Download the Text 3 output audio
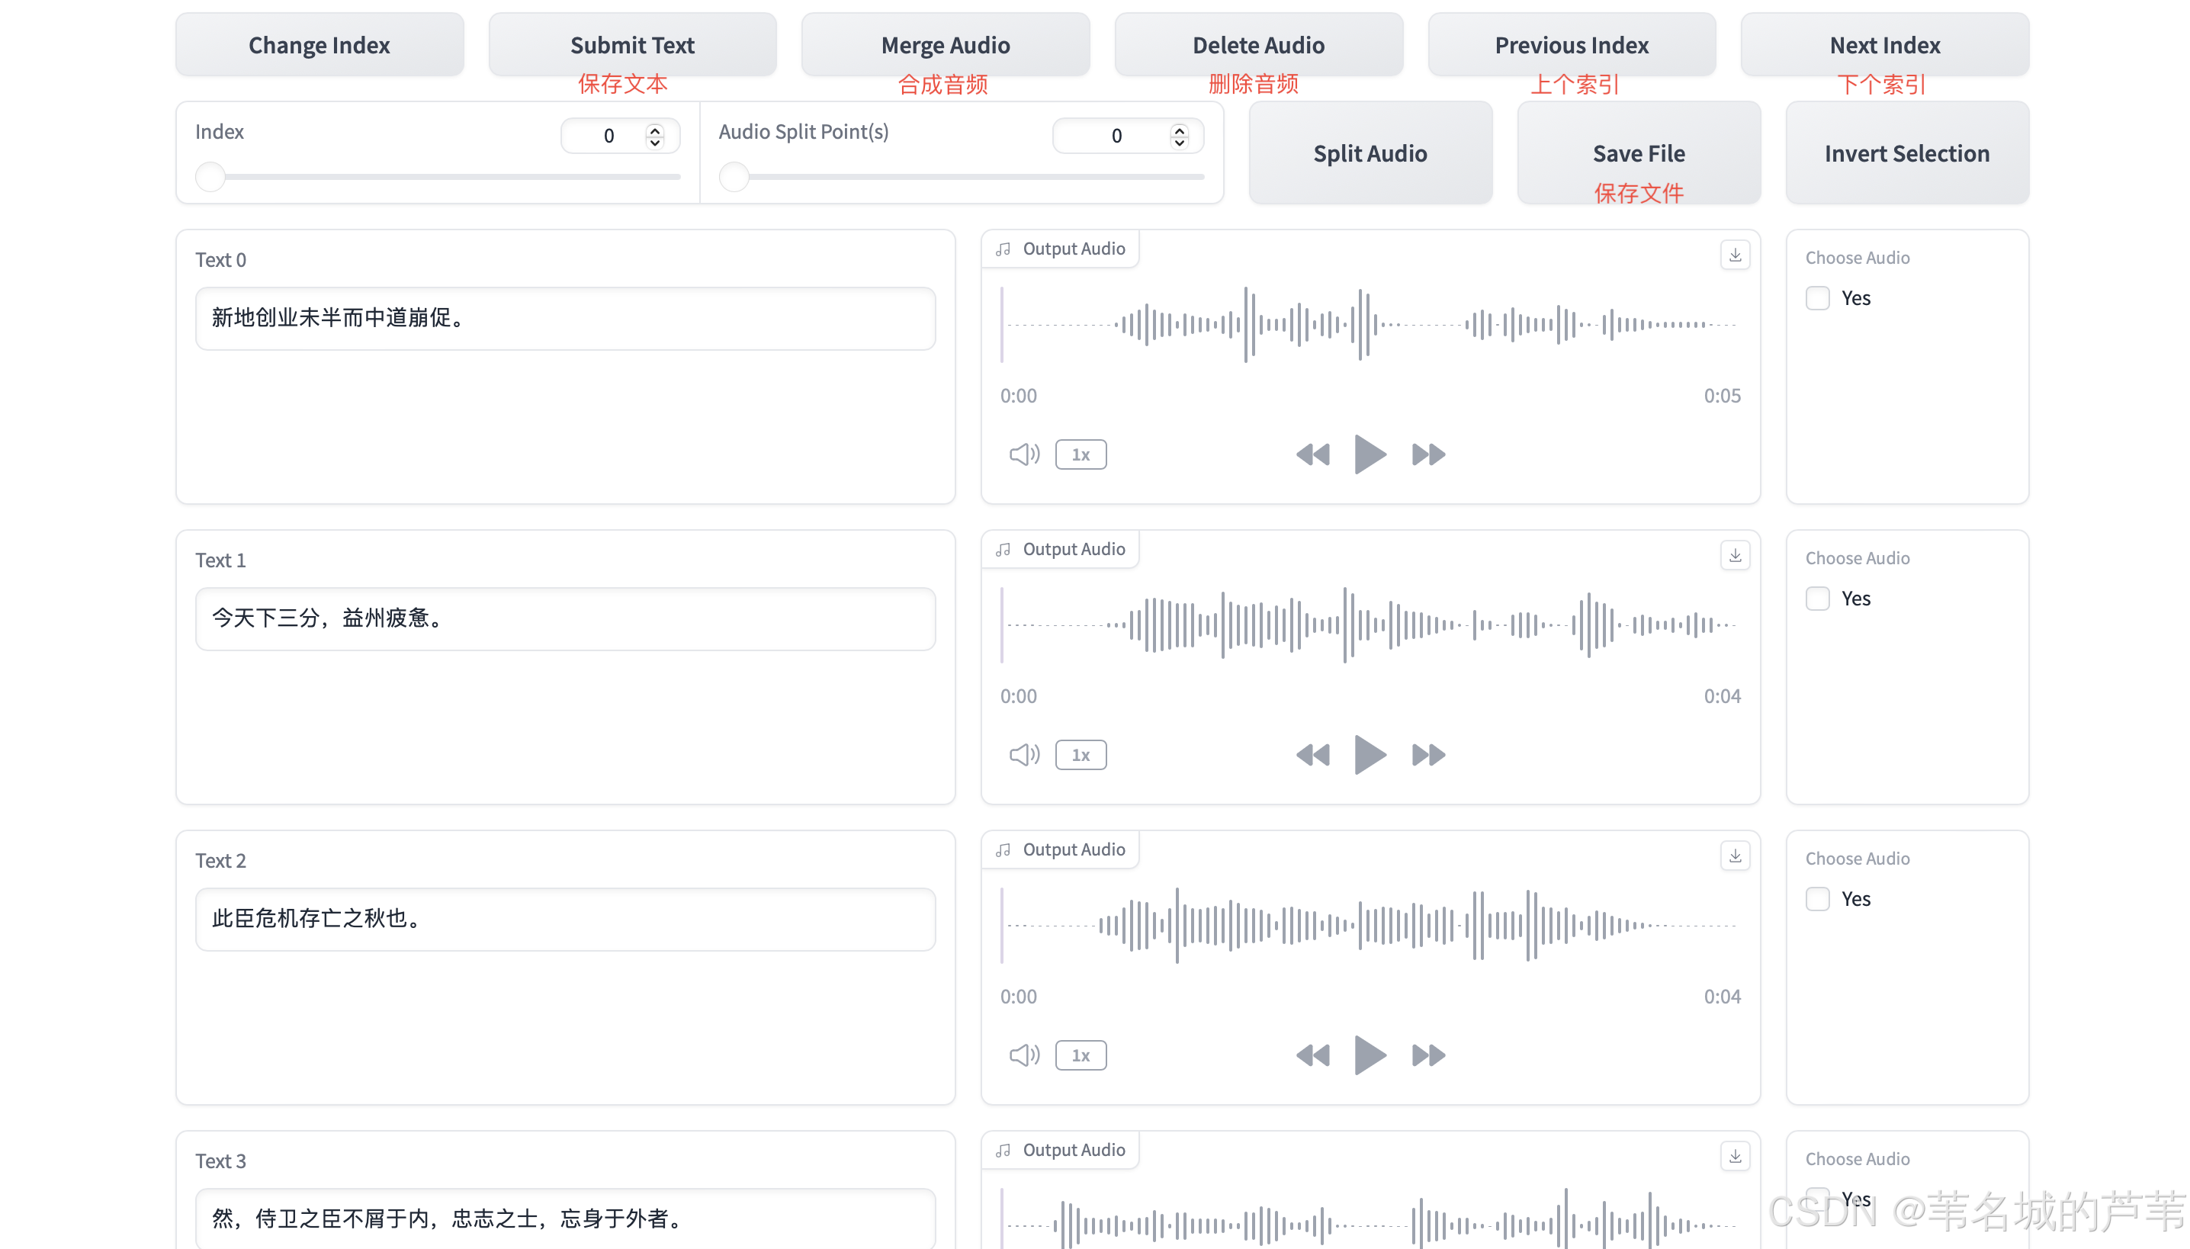This screenshot has width=2190, height=1249. coord(1735,1156)
